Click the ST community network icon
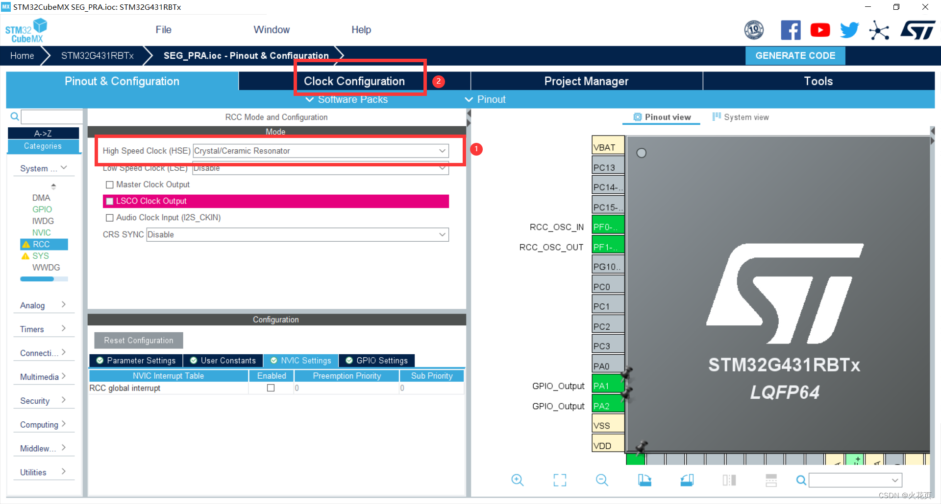The height and width of the screenshot is (504, 941). 879,30
